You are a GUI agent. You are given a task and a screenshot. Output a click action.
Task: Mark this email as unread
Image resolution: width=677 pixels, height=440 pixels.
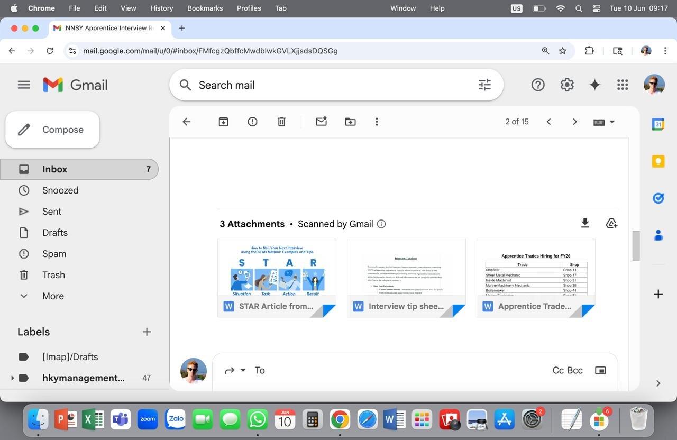[x=321, y=122]
